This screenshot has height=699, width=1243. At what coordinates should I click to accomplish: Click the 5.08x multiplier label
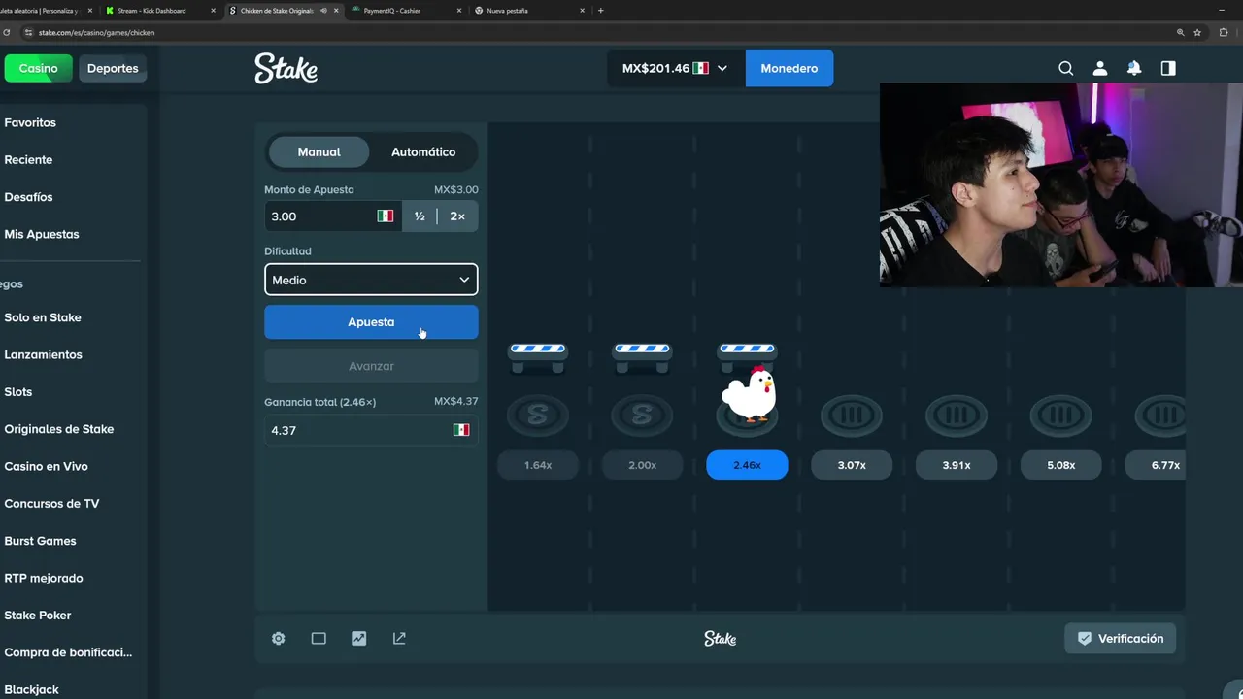pos(1061,465)
